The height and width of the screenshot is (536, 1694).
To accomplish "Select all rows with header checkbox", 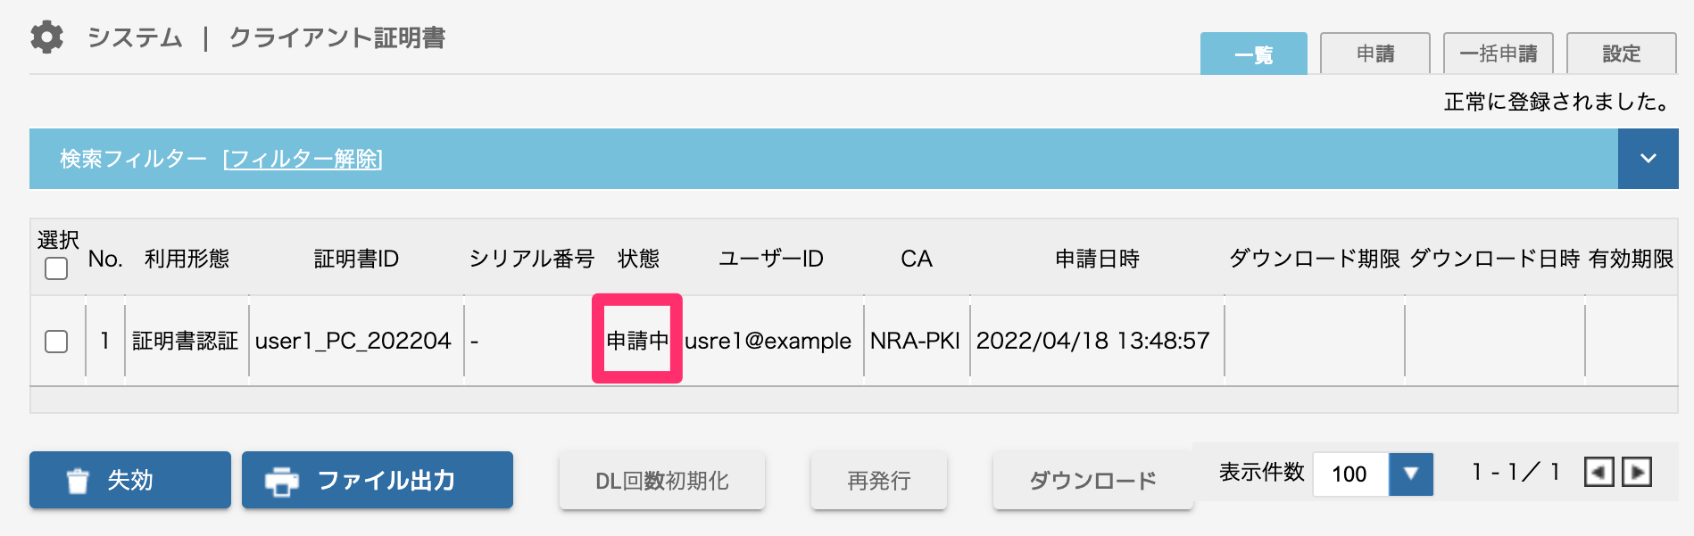I will click(56, 268).
